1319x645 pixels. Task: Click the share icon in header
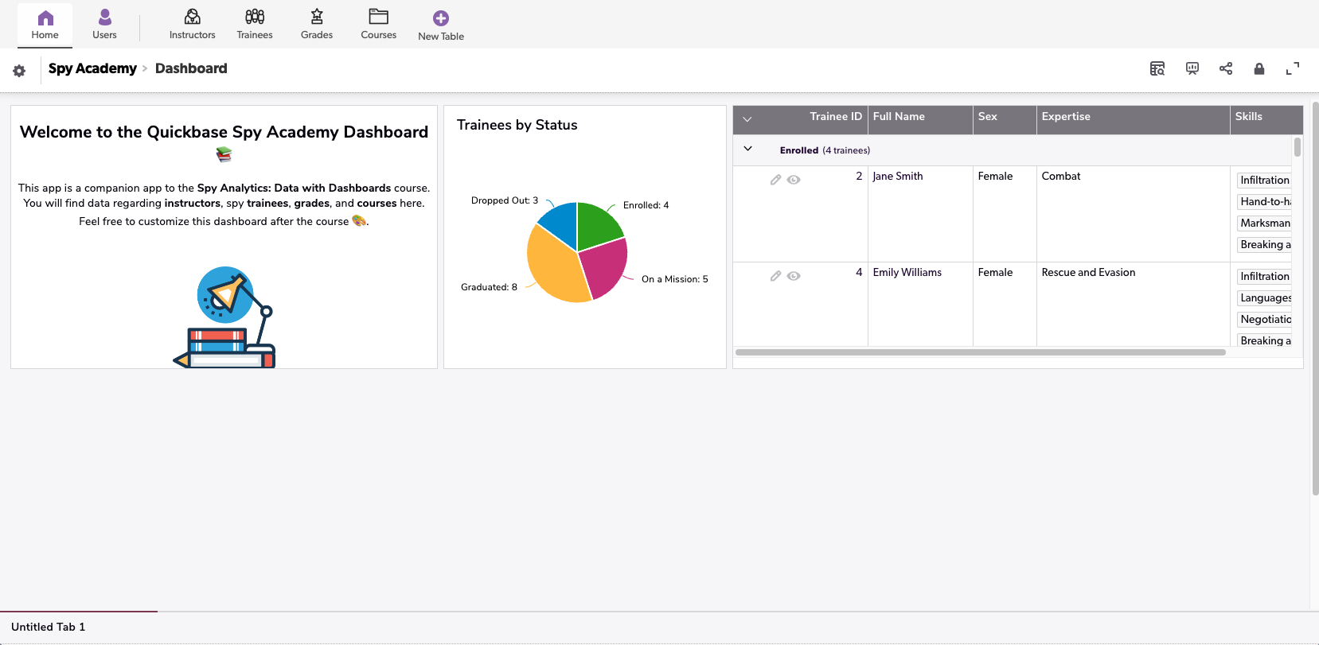pos(1226,68)
